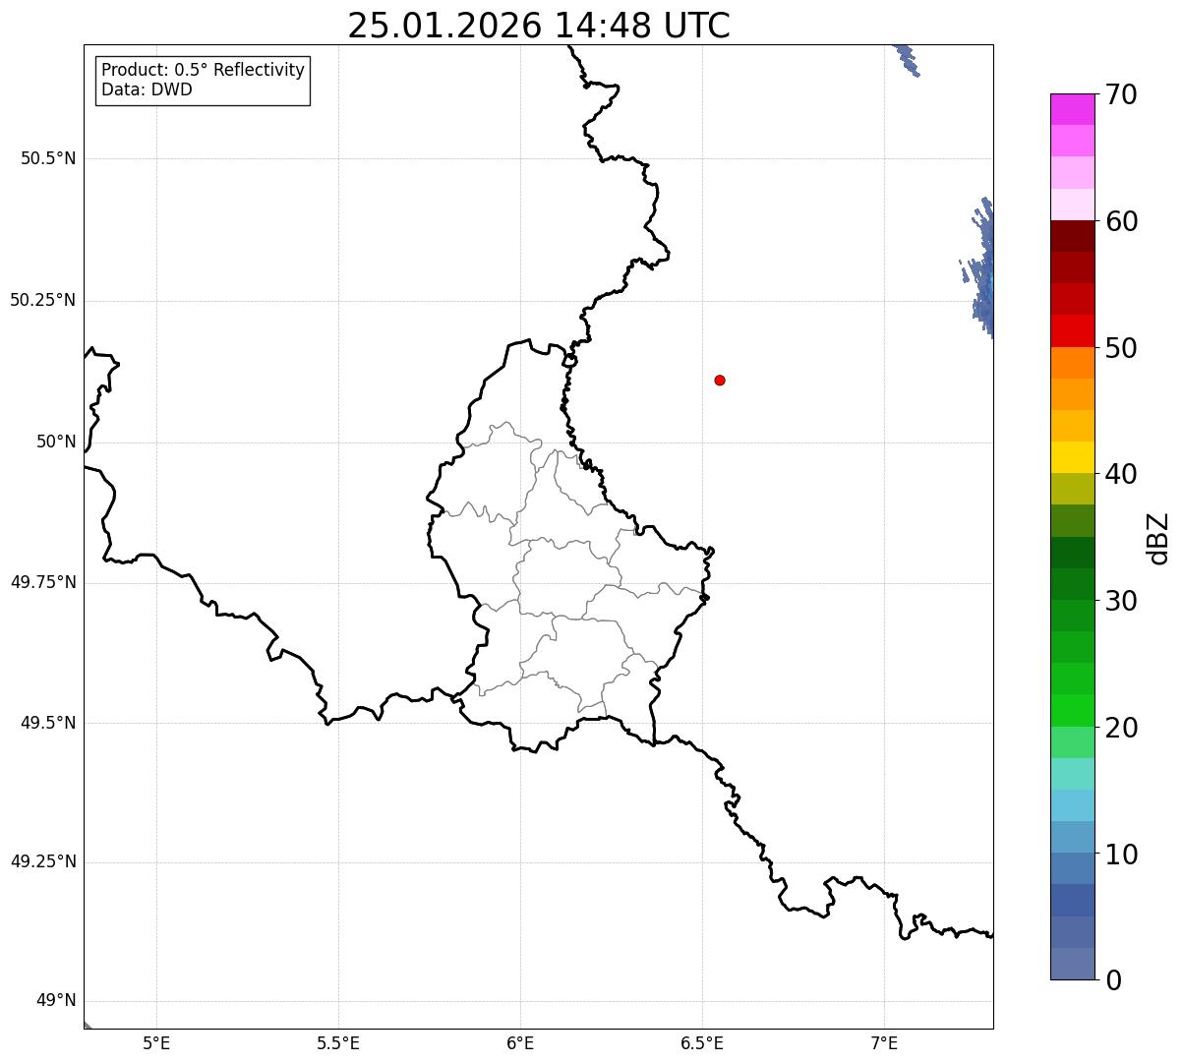Click the 50.25°N latitude label
1182x1063 pixels.
43,300
